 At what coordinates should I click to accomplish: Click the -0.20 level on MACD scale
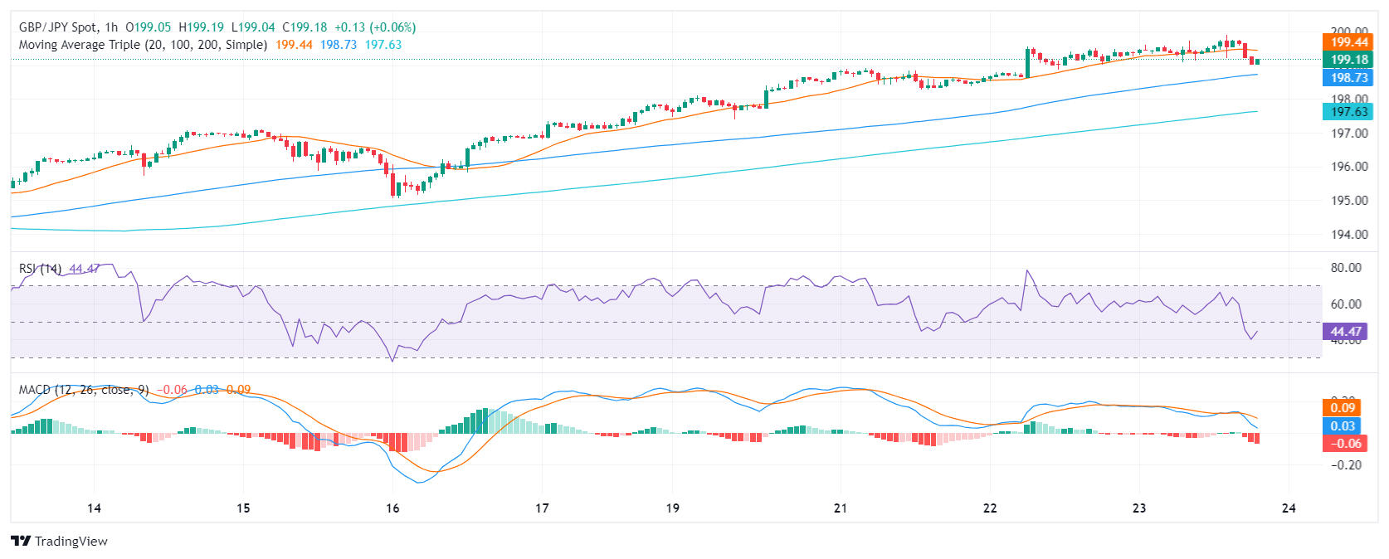[x=1345, y=465]
